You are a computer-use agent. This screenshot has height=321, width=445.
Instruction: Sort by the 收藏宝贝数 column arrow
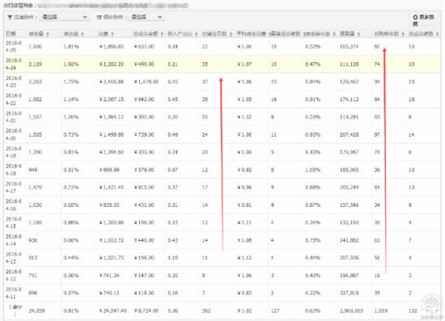[231, 34]
